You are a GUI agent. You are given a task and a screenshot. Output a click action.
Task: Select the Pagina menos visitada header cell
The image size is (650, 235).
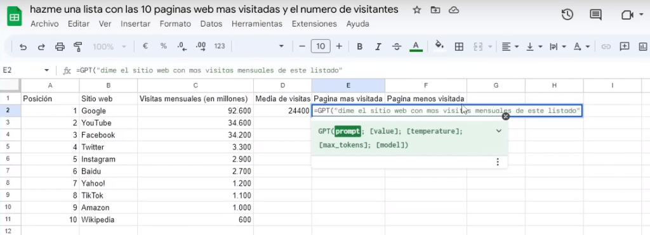point(426,98)
